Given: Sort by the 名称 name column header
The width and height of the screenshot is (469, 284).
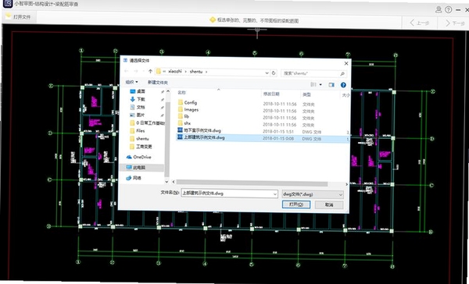Looking at the screenshot, I should [x=182, y=93].
